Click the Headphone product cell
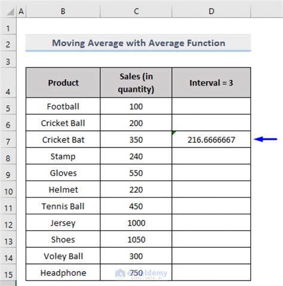The width and height of the screenshot is (283, 286). (63, 272)
